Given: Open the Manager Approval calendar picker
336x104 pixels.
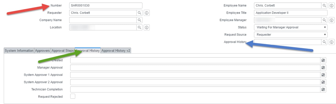Looking at the screenshot, I should [x=323, y=68].
